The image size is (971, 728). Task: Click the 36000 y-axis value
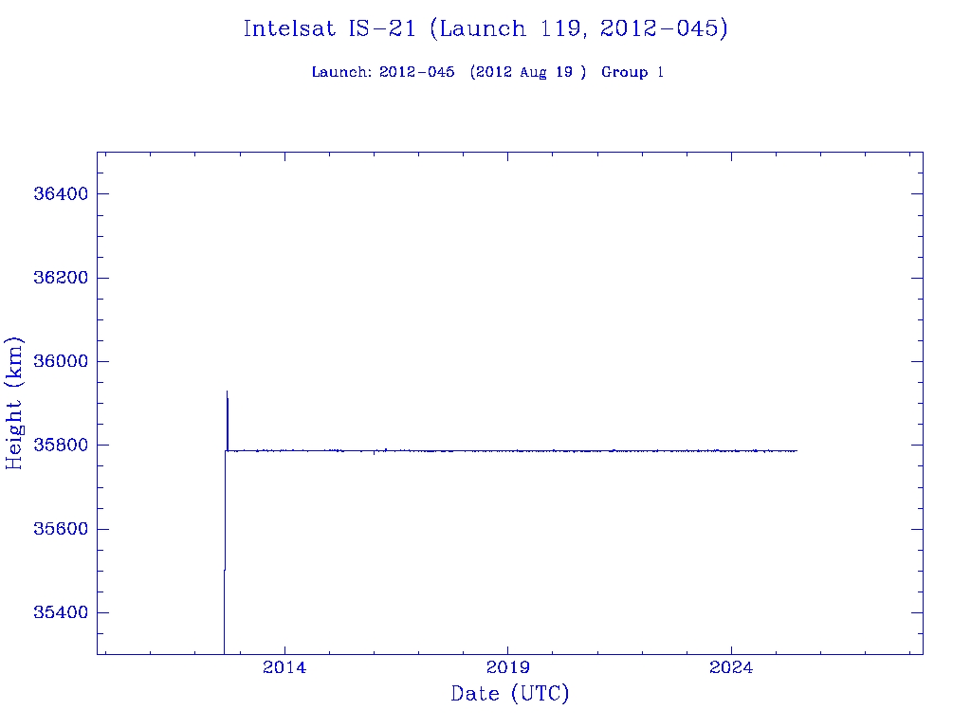pyautogui.click(x=61, y=361)
